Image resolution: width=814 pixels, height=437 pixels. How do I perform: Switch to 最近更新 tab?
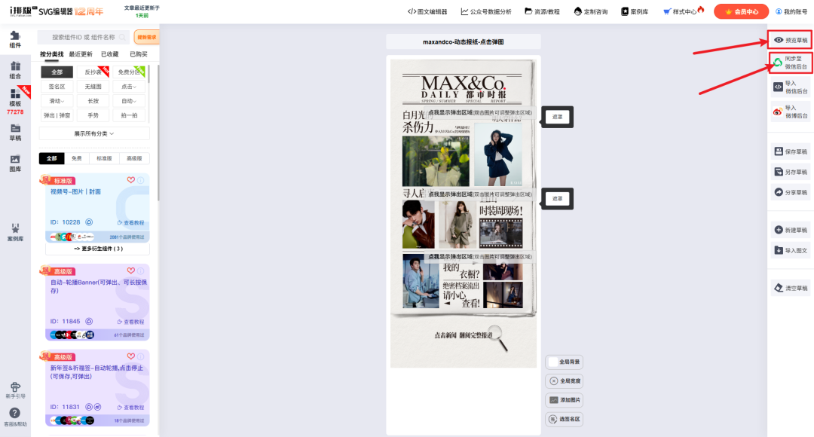[x=81, y=54]
